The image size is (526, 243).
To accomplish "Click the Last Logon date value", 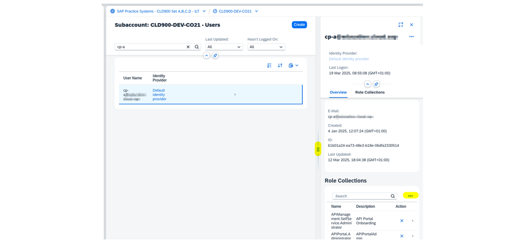I will coord(360,73).
